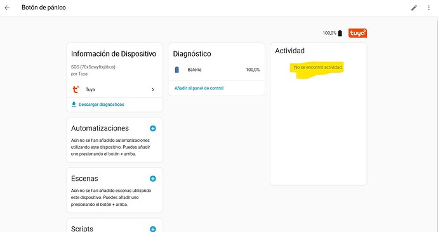The width and height of the screenshot is (438, 232).
Task: Open the three-dot overflow menu
Action: pyautogui.click(x=428, y=8)
